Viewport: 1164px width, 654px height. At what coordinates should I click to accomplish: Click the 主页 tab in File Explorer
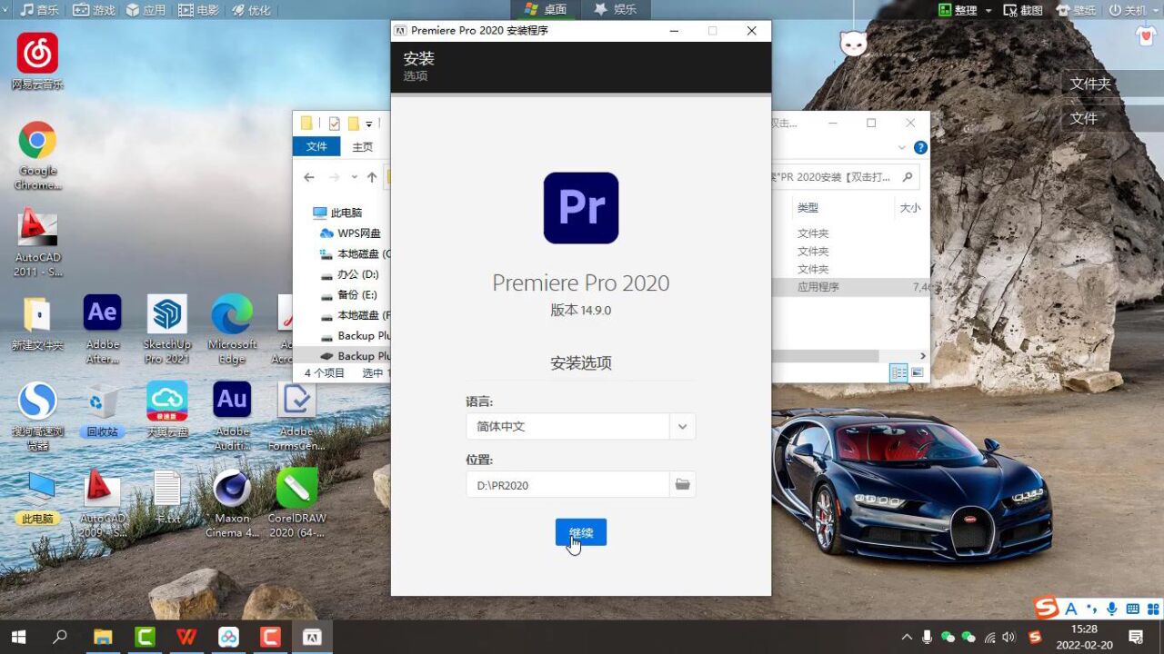pyautogui.click(x=362, y=146)
